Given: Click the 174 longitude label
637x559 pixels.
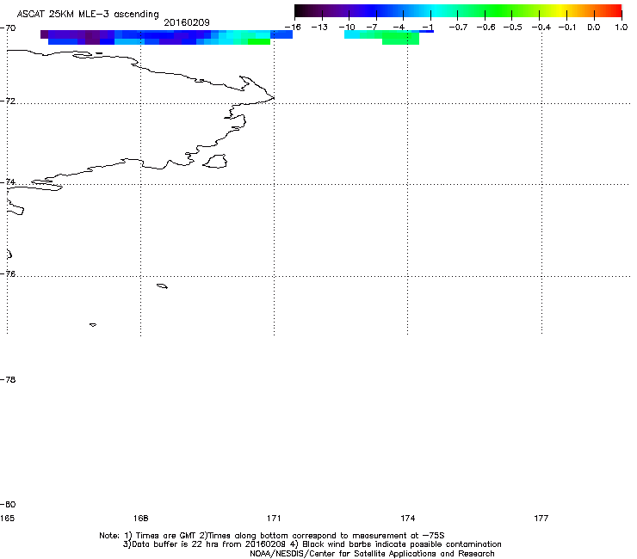Looking at the screenshot, I should (x=407, y=518).
